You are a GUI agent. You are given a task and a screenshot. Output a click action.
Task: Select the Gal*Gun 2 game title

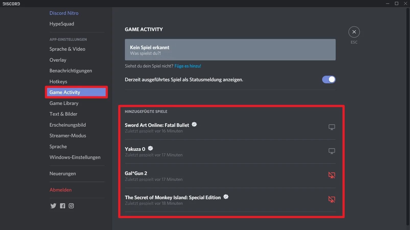(136, 173)
